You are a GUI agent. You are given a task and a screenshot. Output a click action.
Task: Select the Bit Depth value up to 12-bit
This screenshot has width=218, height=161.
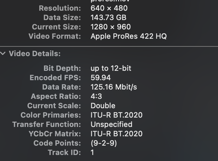click(111, 68)
